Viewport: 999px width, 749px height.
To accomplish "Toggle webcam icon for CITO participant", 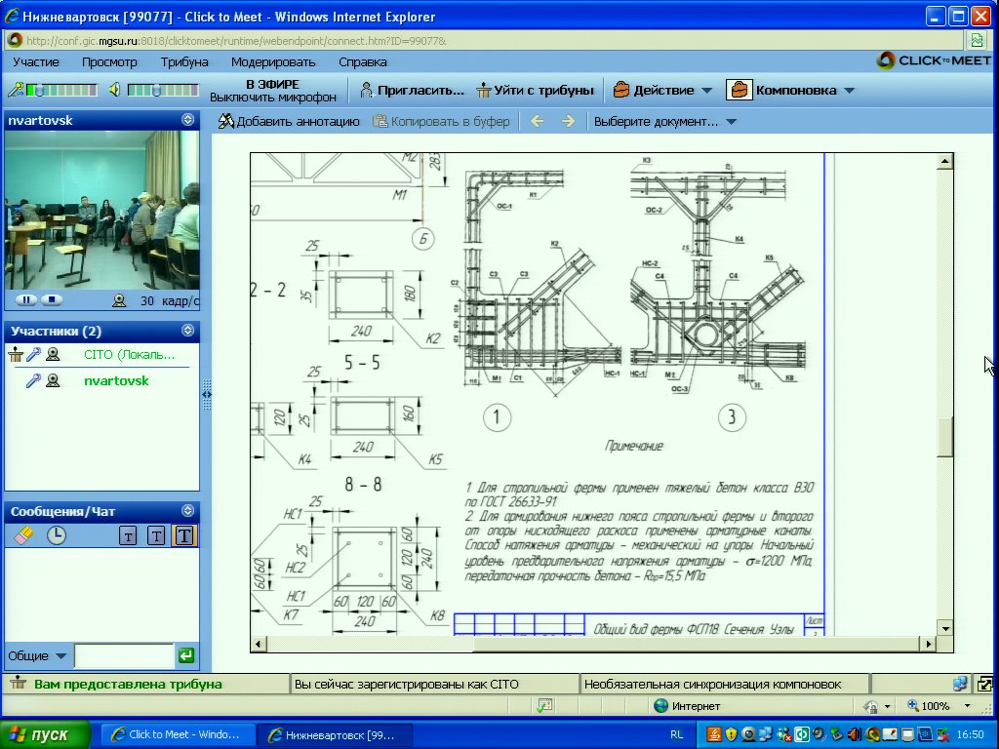I will tap(53, 355).
